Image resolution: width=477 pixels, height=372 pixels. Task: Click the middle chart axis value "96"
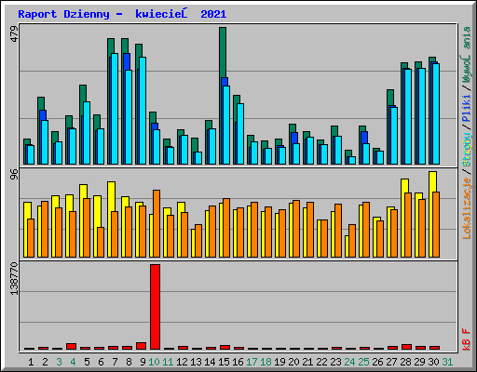(x=14, y=175)
